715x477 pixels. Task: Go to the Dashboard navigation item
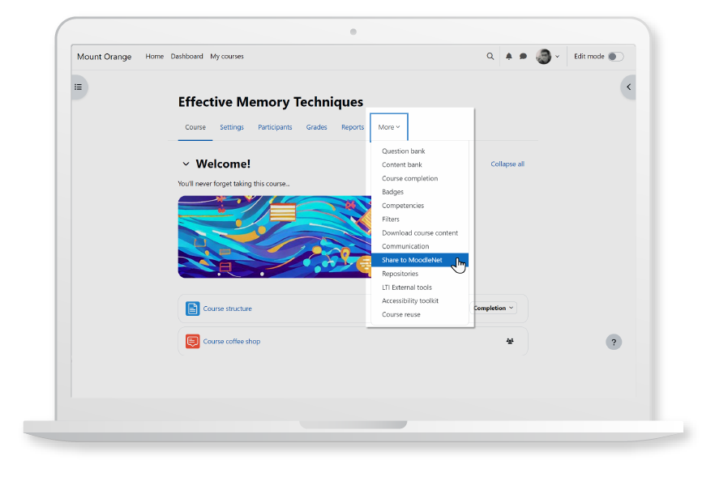(x=186, y=56)
